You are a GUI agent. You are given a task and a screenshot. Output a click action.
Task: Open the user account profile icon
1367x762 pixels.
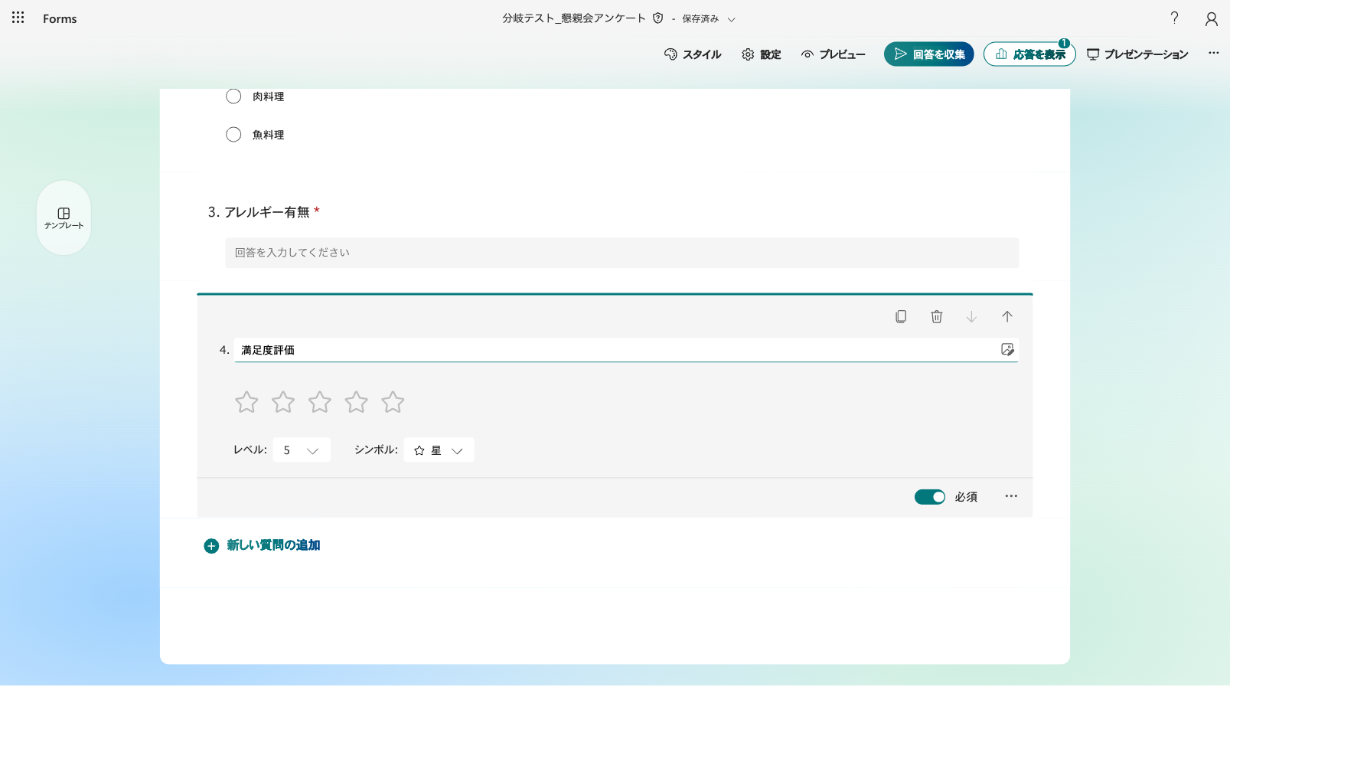coord(1211,18)
